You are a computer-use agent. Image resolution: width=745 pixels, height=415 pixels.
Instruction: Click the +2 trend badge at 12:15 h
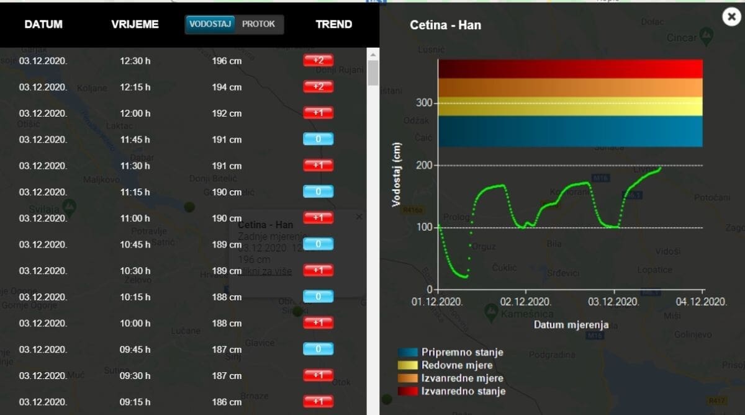click(318, 86)
